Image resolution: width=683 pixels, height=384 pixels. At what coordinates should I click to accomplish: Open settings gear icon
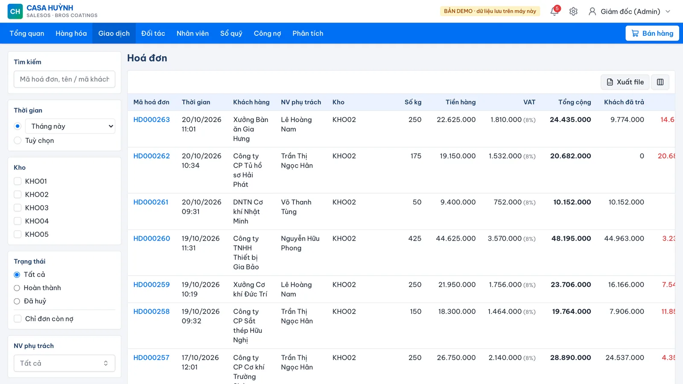coord(573,12)
